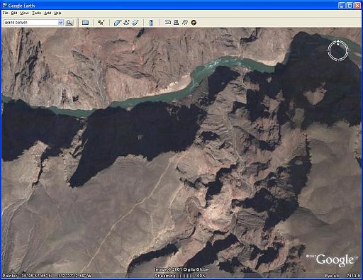Screen dimensions: 363x280
Task: Click the N on the compass
Action: [x=338, y=44]
